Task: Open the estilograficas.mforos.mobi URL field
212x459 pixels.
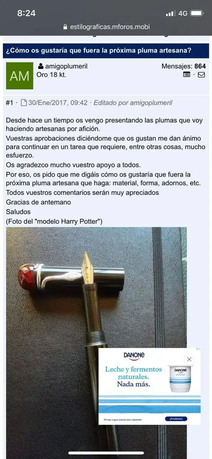Action: (106, 27)
